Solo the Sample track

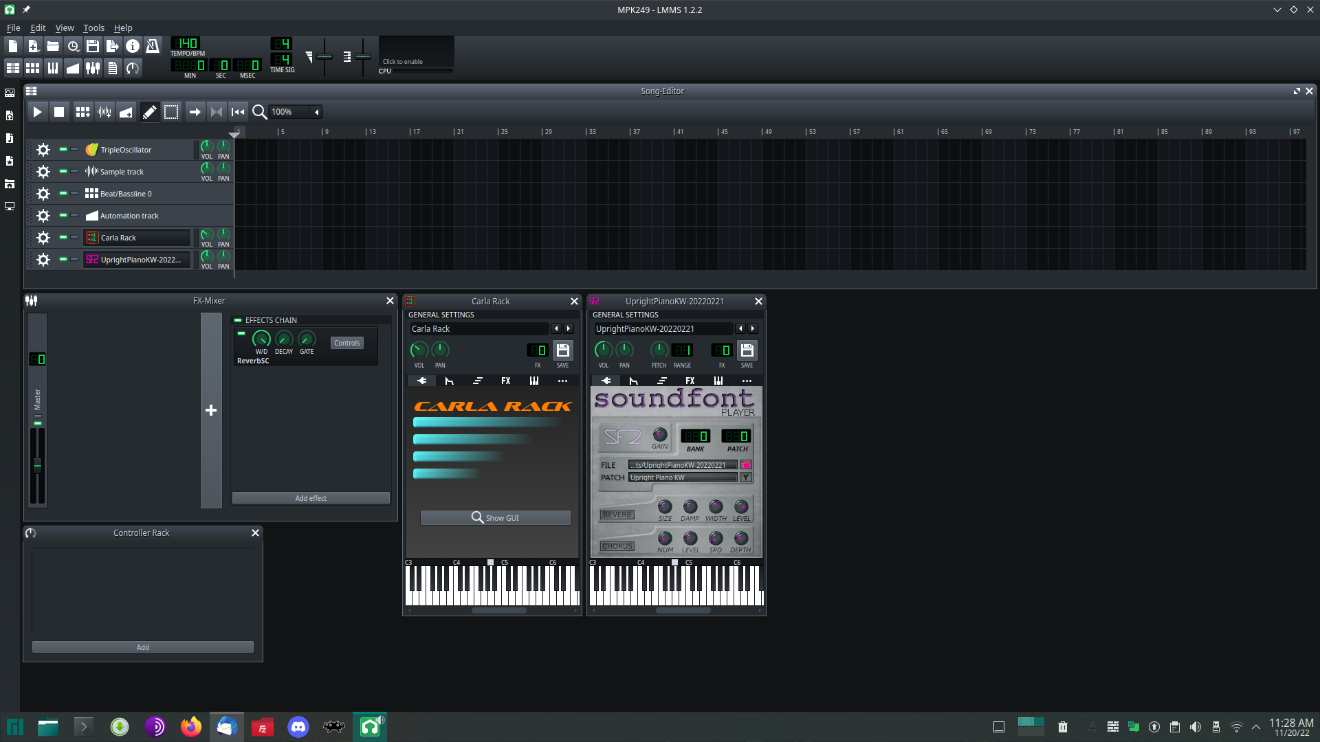74,171
